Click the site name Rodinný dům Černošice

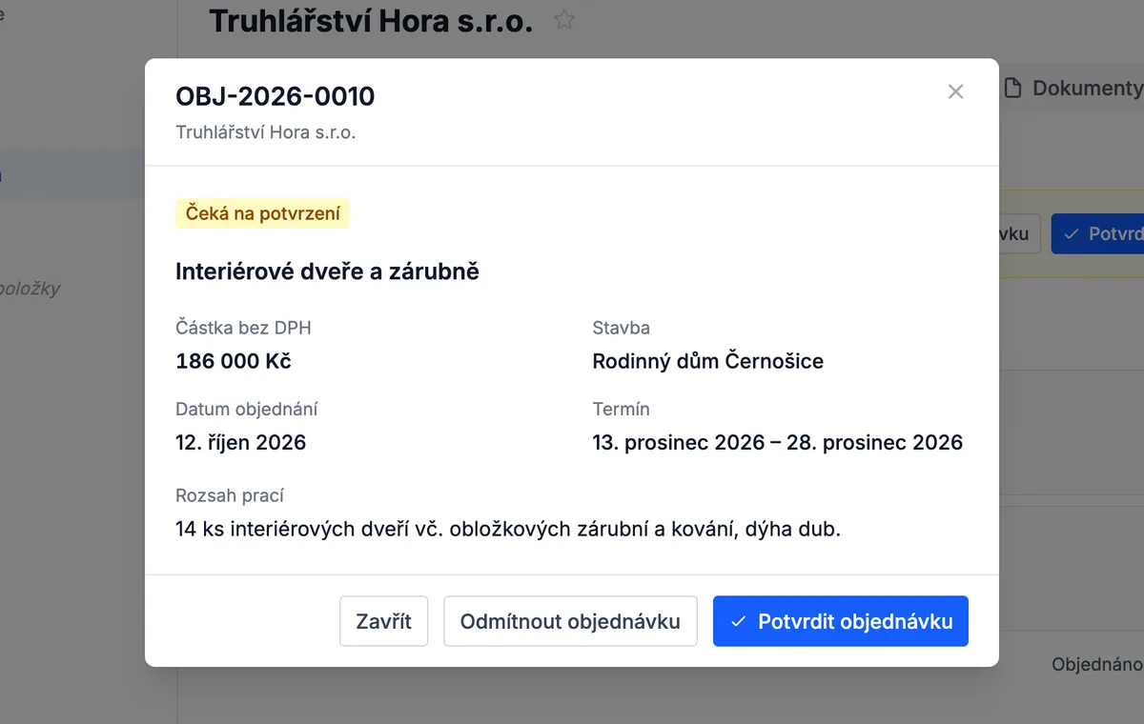(708, 361)
